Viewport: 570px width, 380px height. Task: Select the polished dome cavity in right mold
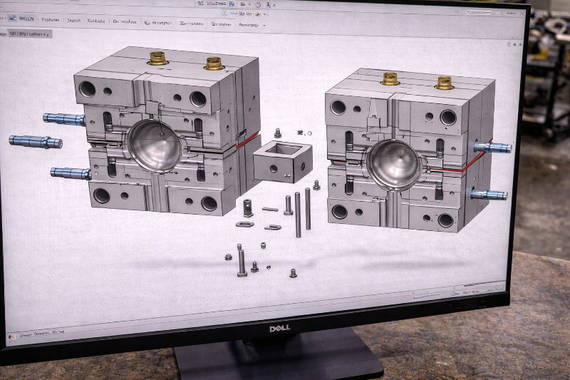pyautogui.click(x=388, y=160)
